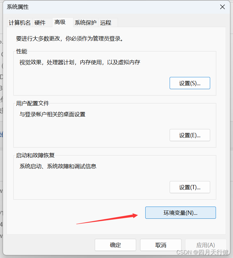The image size is (233, 258).
Task: Click the 应用(A) button
Action: click(206, 245)
